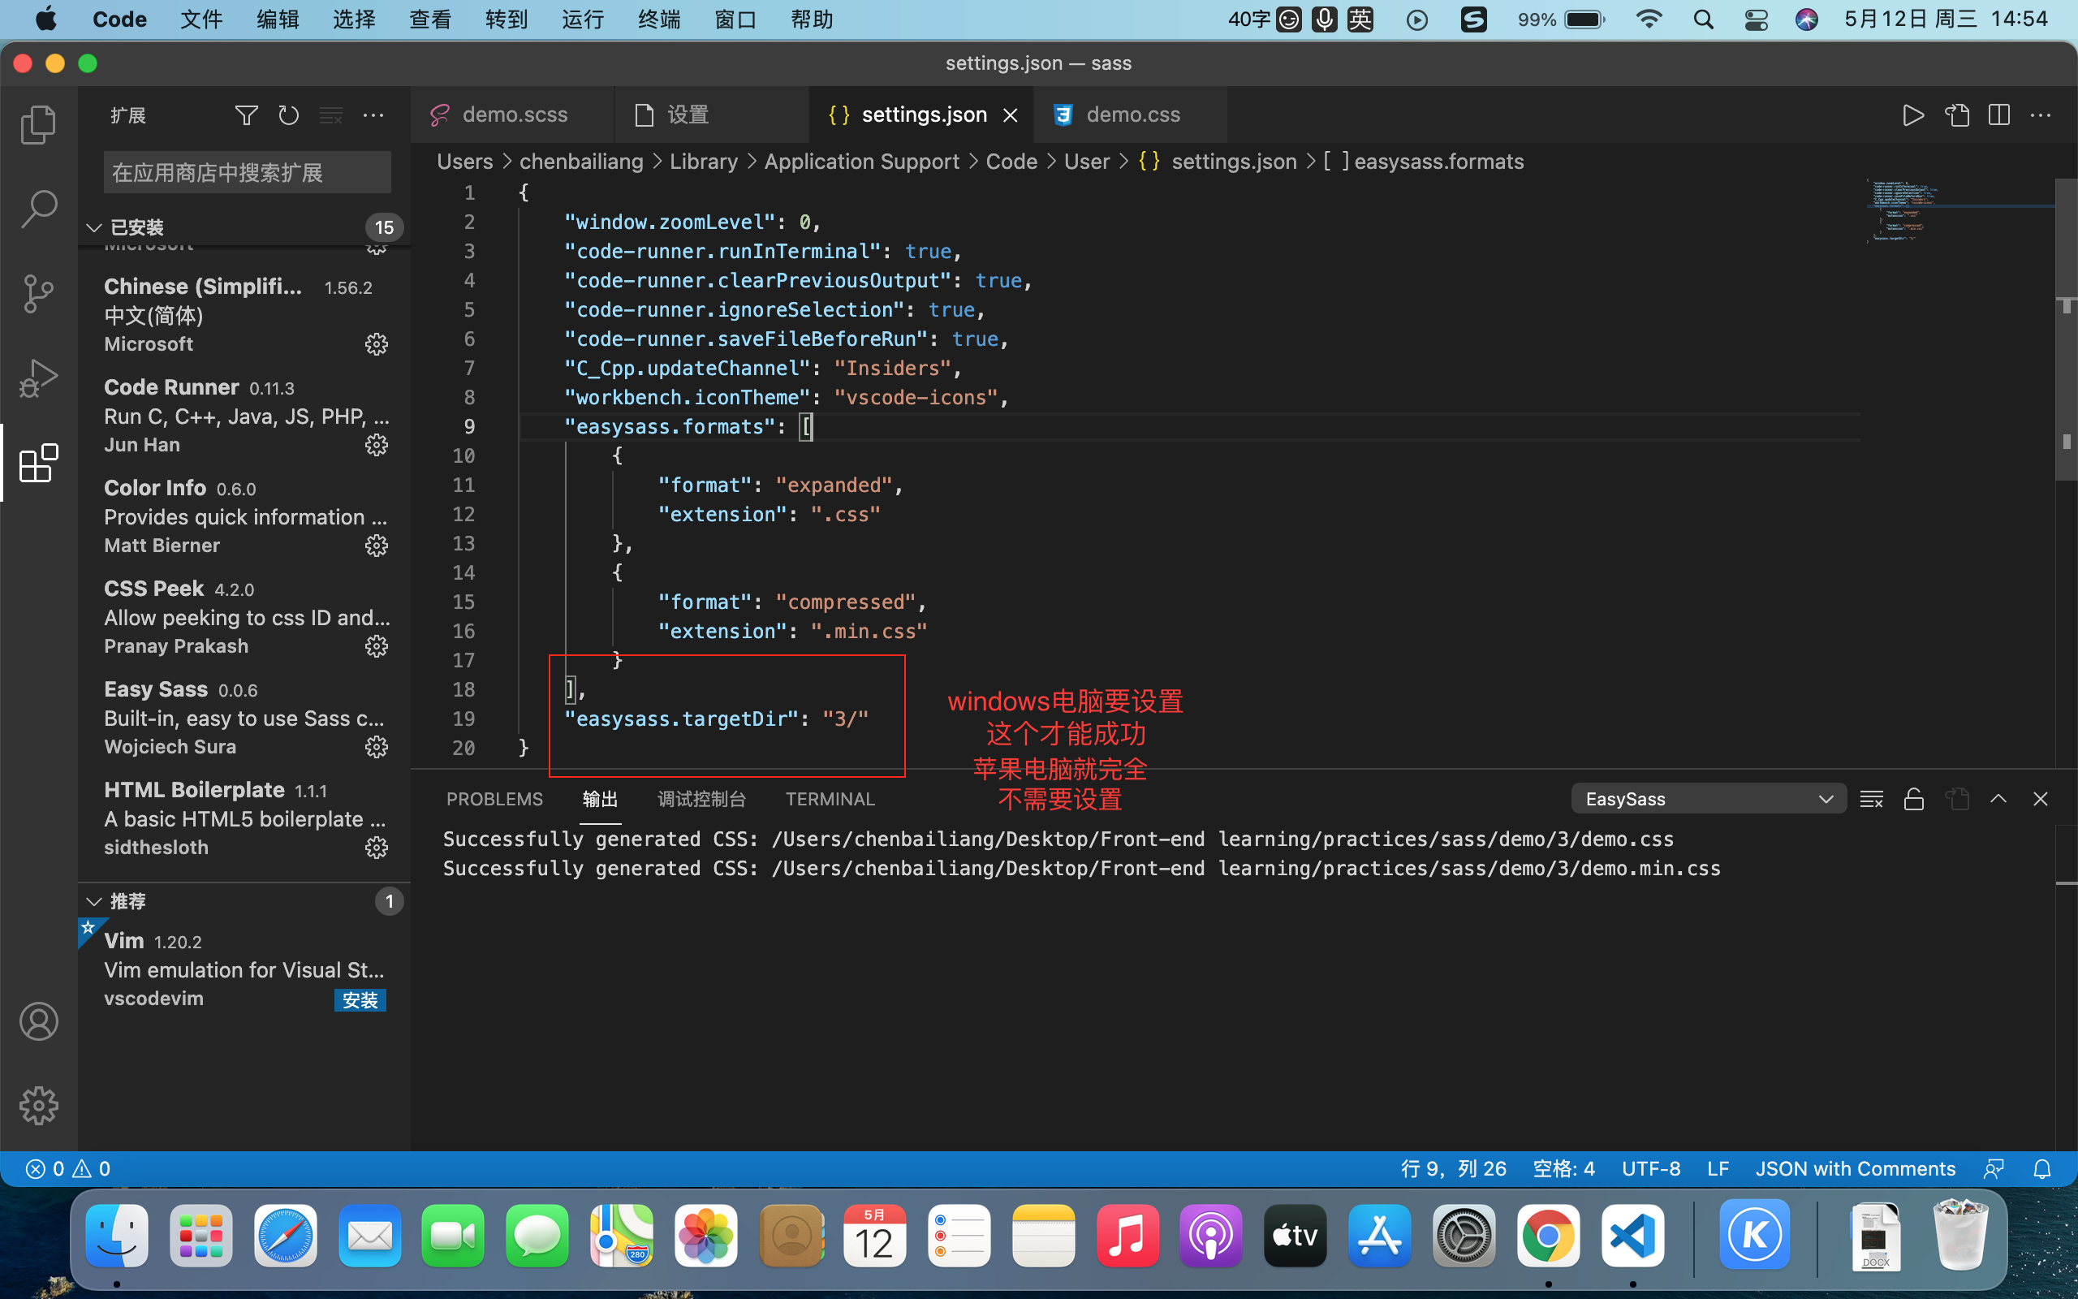This screenshot has width=2078, height=1299.
Task: Switch to the 设置 settings tab
Action: point(711,115)
